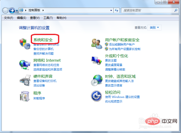181x133 pixels.
Task: Open the Hardware and Sound printer icon
Action: pos(25,80)
